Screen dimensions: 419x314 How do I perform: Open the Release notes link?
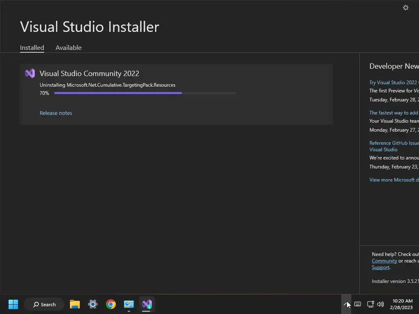(x=56, y=113)
